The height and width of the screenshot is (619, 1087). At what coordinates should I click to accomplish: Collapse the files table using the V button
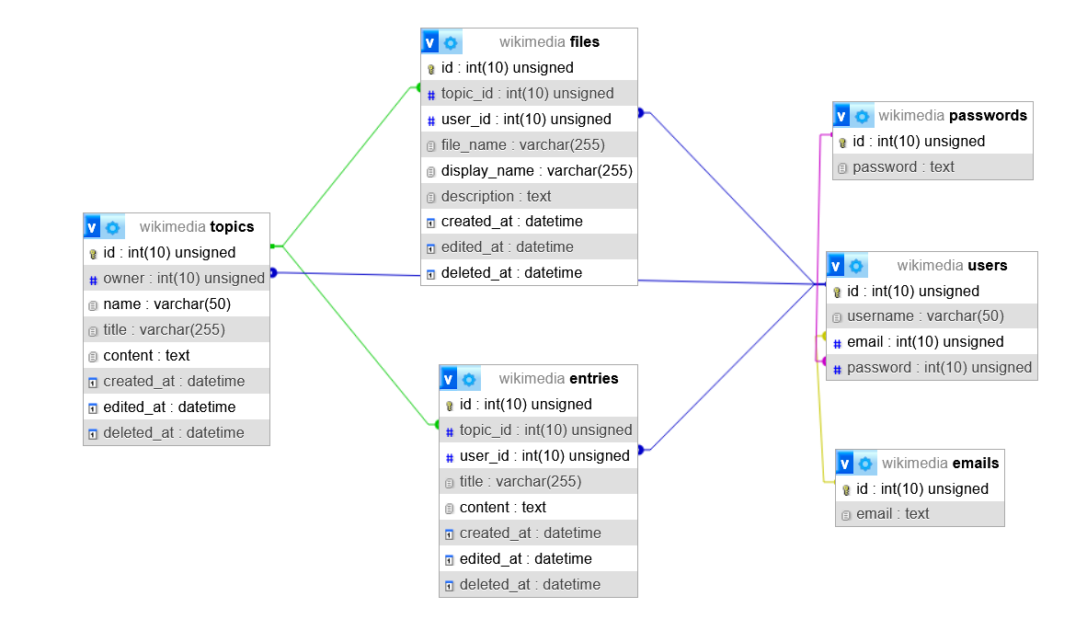[x=430, y=42]
